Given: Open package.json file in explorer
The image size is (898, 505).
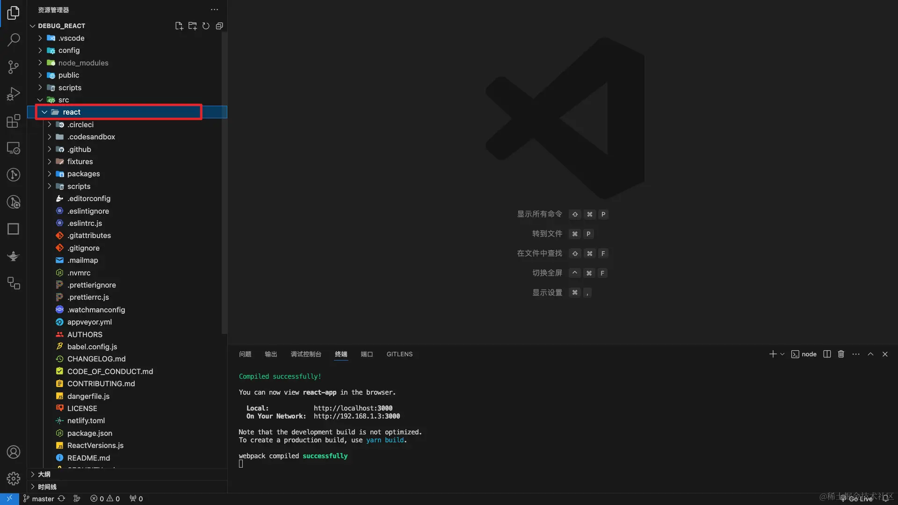Looking at the screenshot, I should 89,433.
